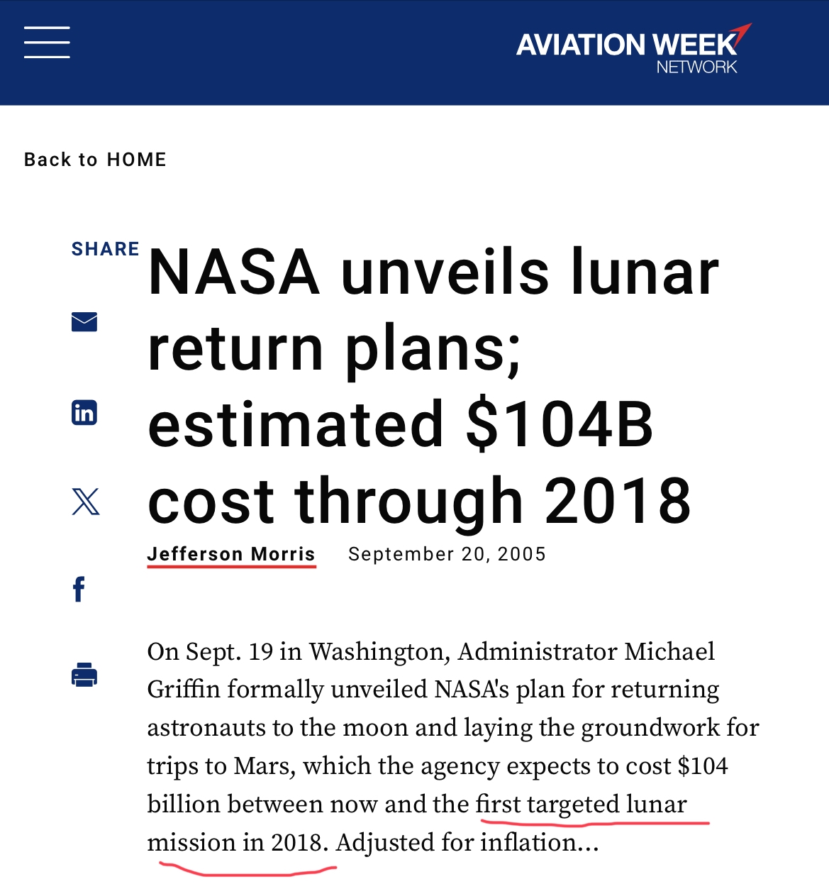Viewport: 829px width, 884px height.
Task: Share this article on LinkedIn
Action: [84, 412]
